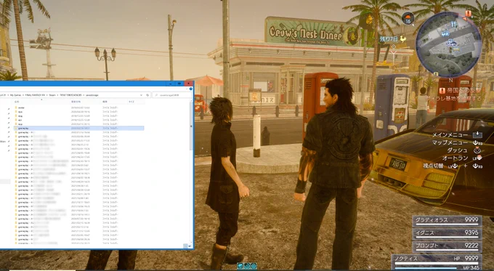This screenshot has width=494, height=271.
Task: Click イグニス's HP bar
Action: (x=447, y=238)
